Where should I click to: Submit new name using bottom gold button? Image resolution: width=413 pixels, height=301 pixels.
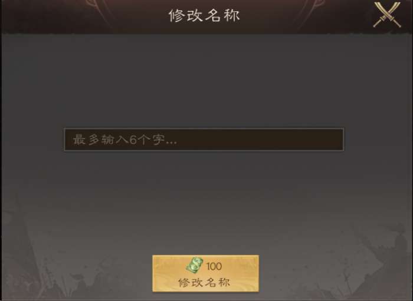click(x=206, y=273)
